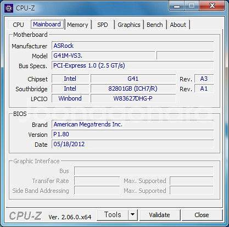The width and height of the screenshot is (229, 227).
Task: Click the G41M-VS3 model field
Action: point(103,56)
